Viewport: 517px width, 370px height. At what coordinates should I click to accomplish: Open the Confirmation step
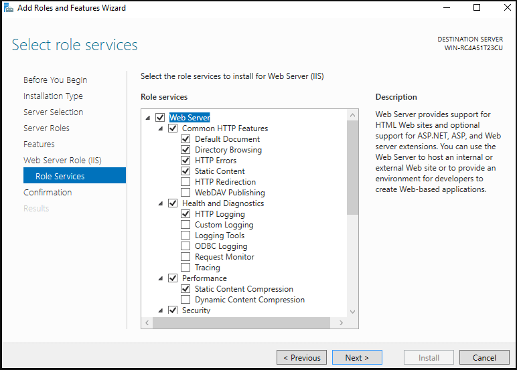(x=48, y=193)
